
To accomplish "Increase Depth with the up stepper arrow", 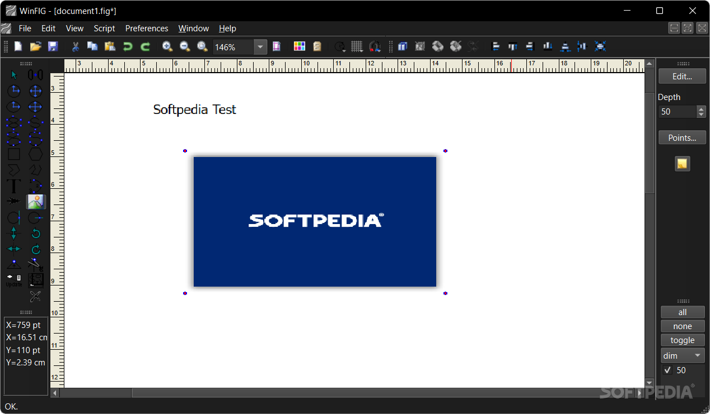I will click(x=701, y=108).
